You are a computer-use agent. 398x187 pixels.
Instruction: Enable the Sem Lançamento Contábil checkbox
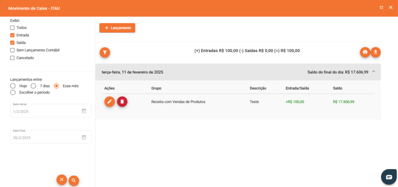tap(12, 50)
